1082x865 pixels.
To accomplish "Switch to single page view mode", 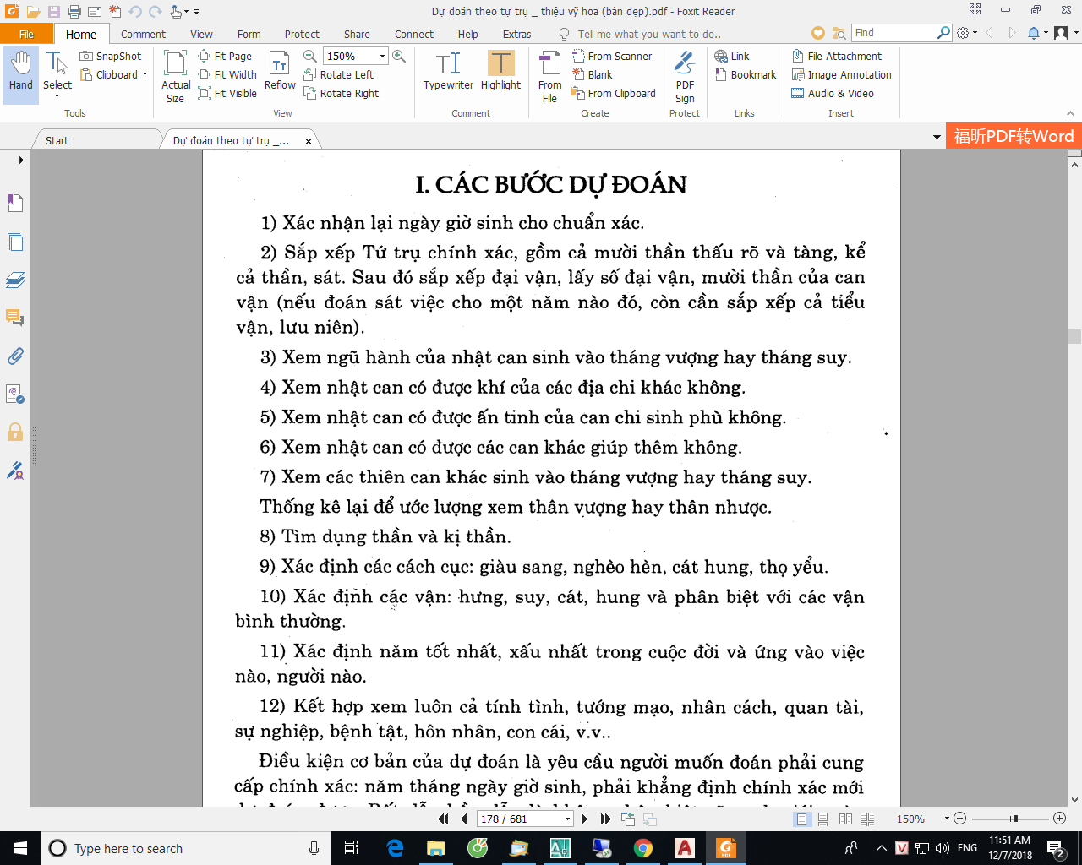I will (x=801, y=819).
